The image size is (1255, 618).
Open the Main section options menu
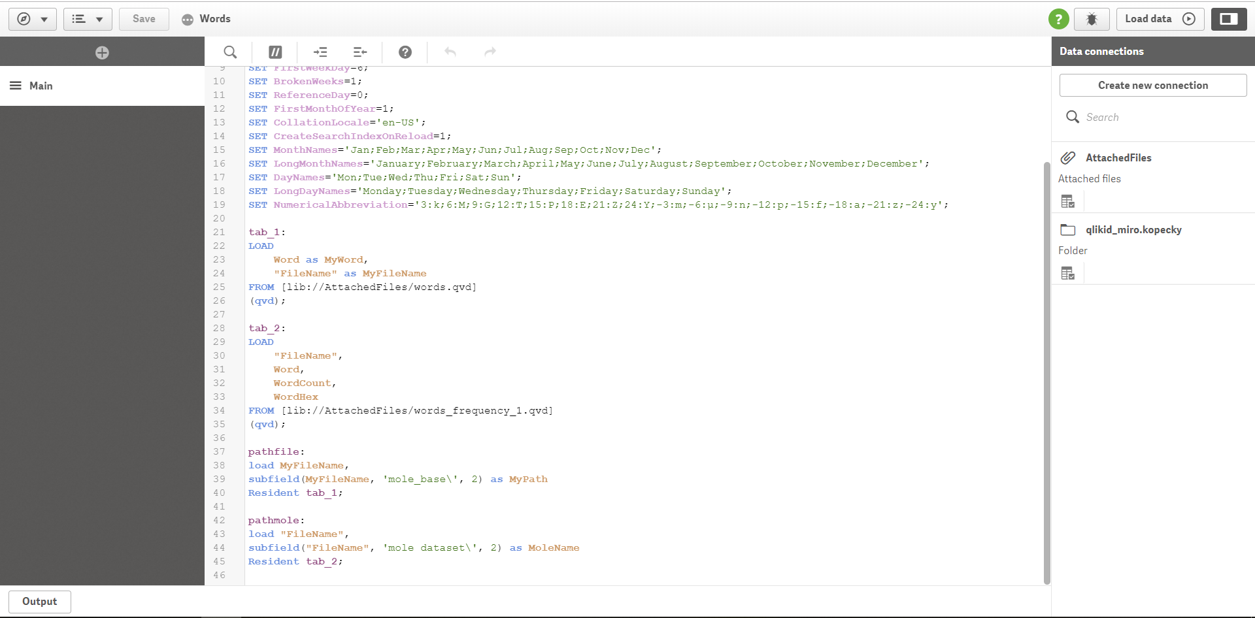point(15,86)
